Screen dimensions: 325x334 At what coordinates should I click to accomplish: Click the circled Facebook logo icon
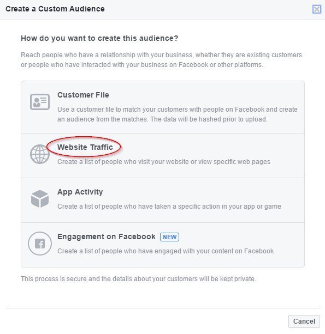click(x=40, y=244)
